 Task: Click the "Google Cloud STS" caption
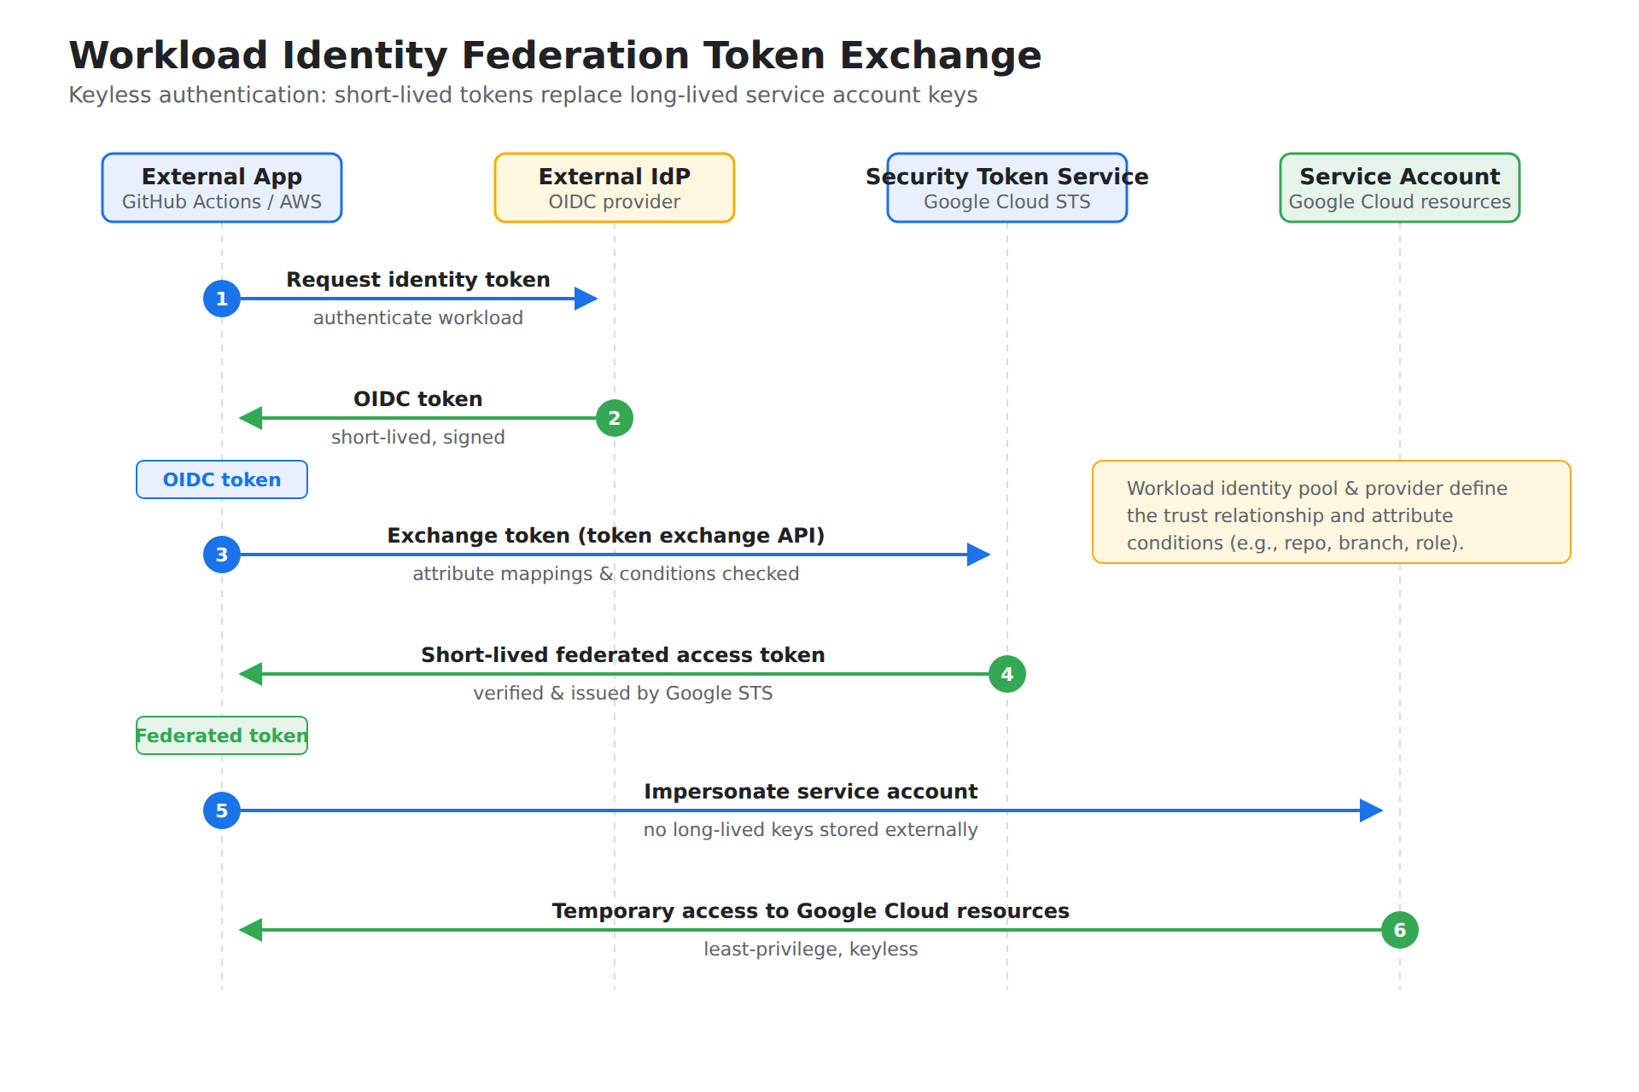point(1007,202)
